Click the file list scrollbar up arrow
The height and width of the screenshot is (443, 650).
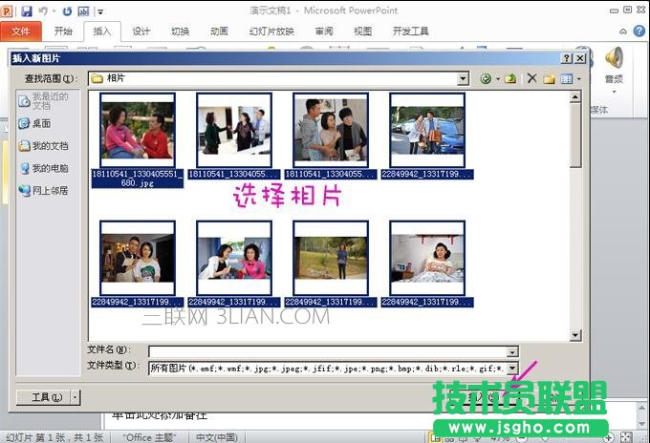coord(575,97)
